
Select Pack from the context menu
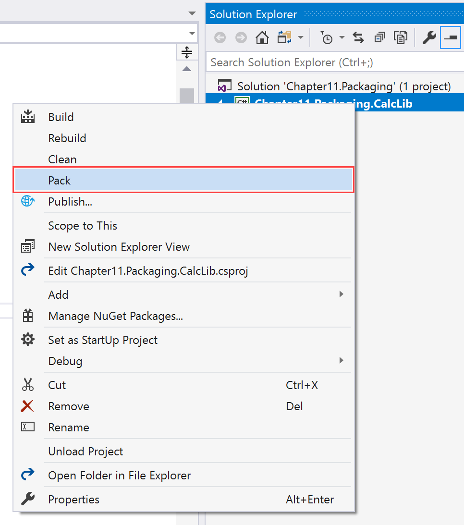coord(60,181)
